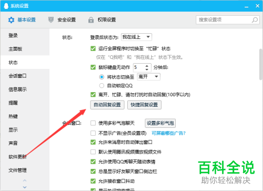Toggle 总是显示好友聊天窗口侧边栏 checkbox

(93, 172)
